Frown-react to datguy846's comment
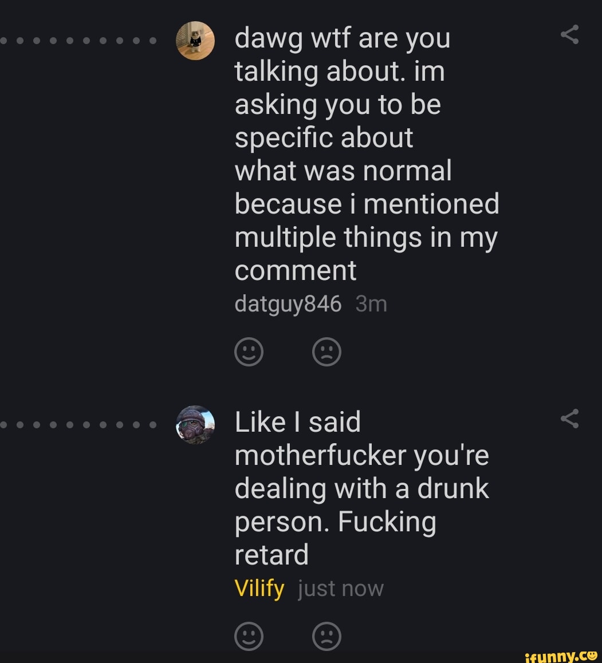602x663 pixels. point(327,352)
